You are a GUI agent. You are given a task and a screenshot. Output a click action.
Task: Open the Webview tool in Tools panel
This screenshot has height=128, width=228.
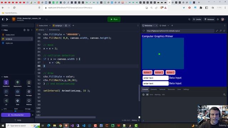29,102
